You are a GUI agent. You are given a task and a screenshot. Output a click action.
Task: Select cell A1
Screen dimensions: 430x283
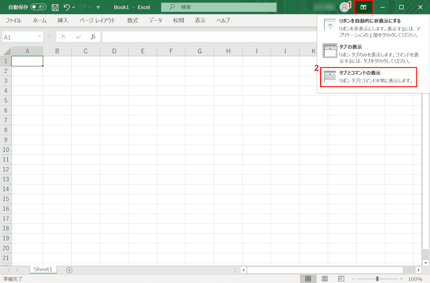tap(27, 61)
